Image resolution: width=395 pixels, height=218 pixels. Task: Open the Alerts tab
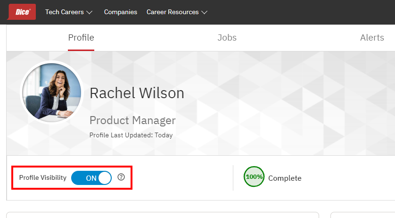pyautogui.click(x=372, y=38)
